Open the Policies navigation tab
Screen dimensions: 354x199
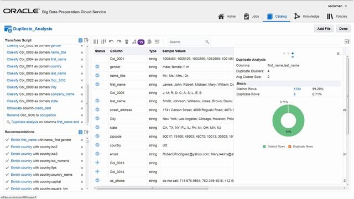(x=337, y=16)
